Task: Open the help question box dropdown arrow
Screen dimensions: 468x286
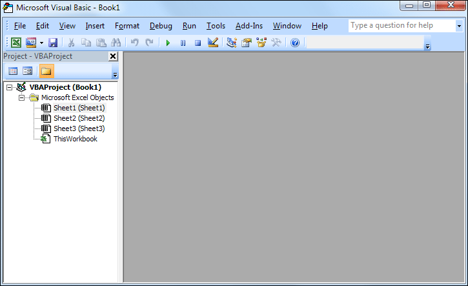Action: click(460, 26)
